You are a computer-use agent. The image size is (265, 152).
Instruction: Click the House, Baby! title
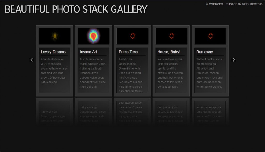tap(168, 52)
